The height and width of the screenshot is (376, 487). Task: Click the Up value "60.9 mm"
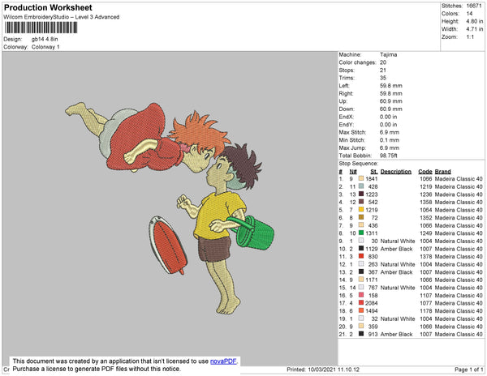tap(390, 101)
